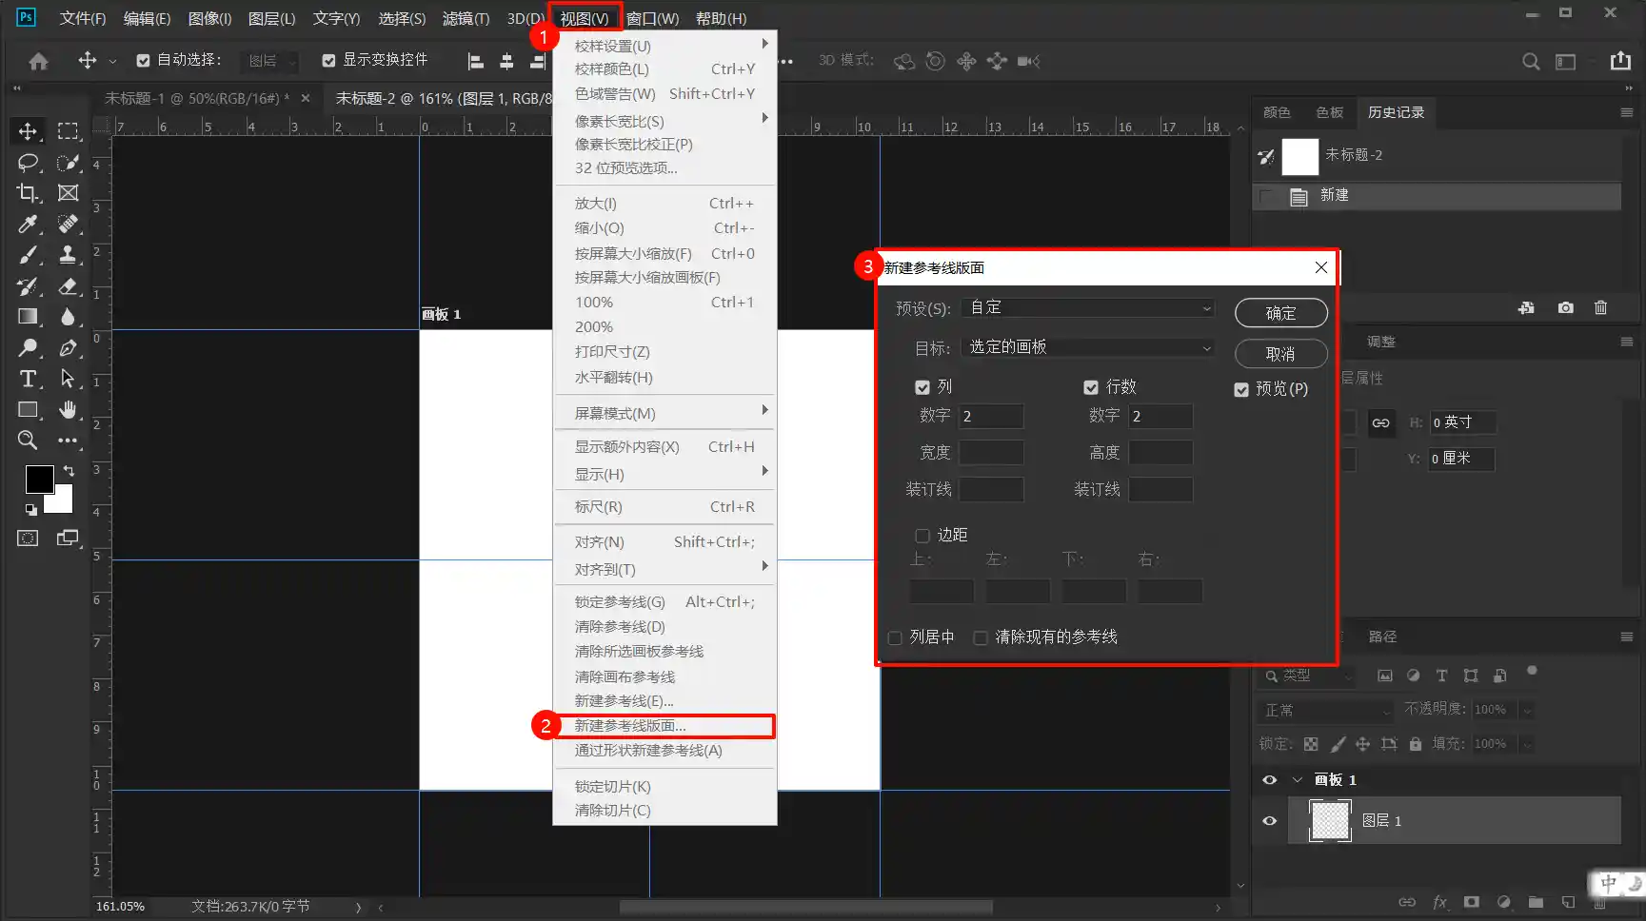The width and height of the screenshot is (1646, 921).
Task: Select the Gradient tool
Action: point(28,317)
